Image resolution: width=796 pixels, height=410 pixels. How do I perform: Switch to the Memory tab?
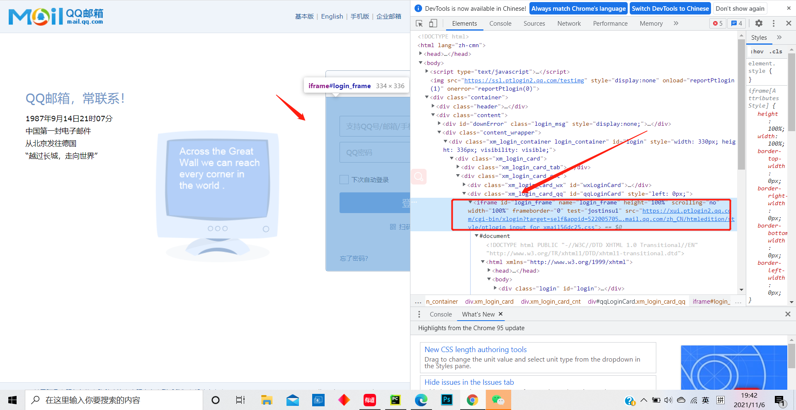[x=651, y=24]
